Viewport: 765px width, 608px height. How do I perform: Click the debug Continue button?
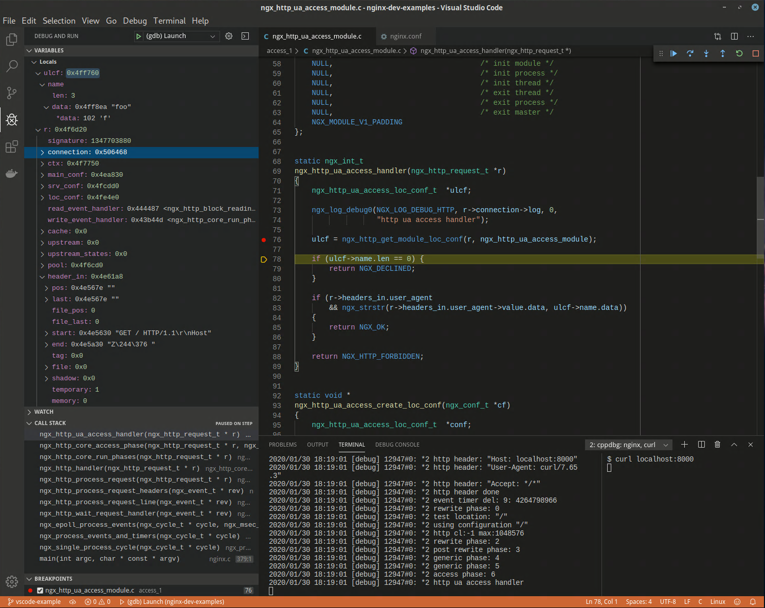673,53
